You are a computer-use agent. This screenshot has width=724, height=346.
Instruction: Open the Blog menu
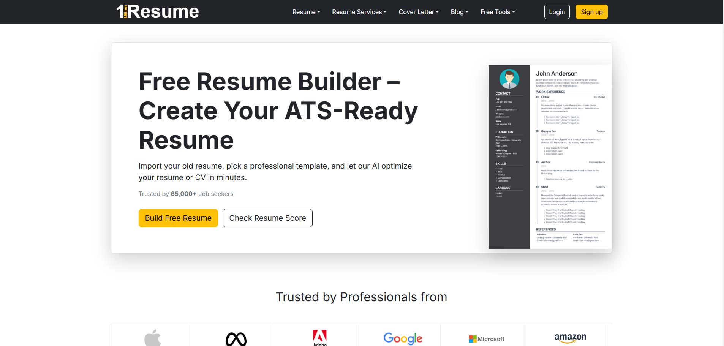pos(459,12)
